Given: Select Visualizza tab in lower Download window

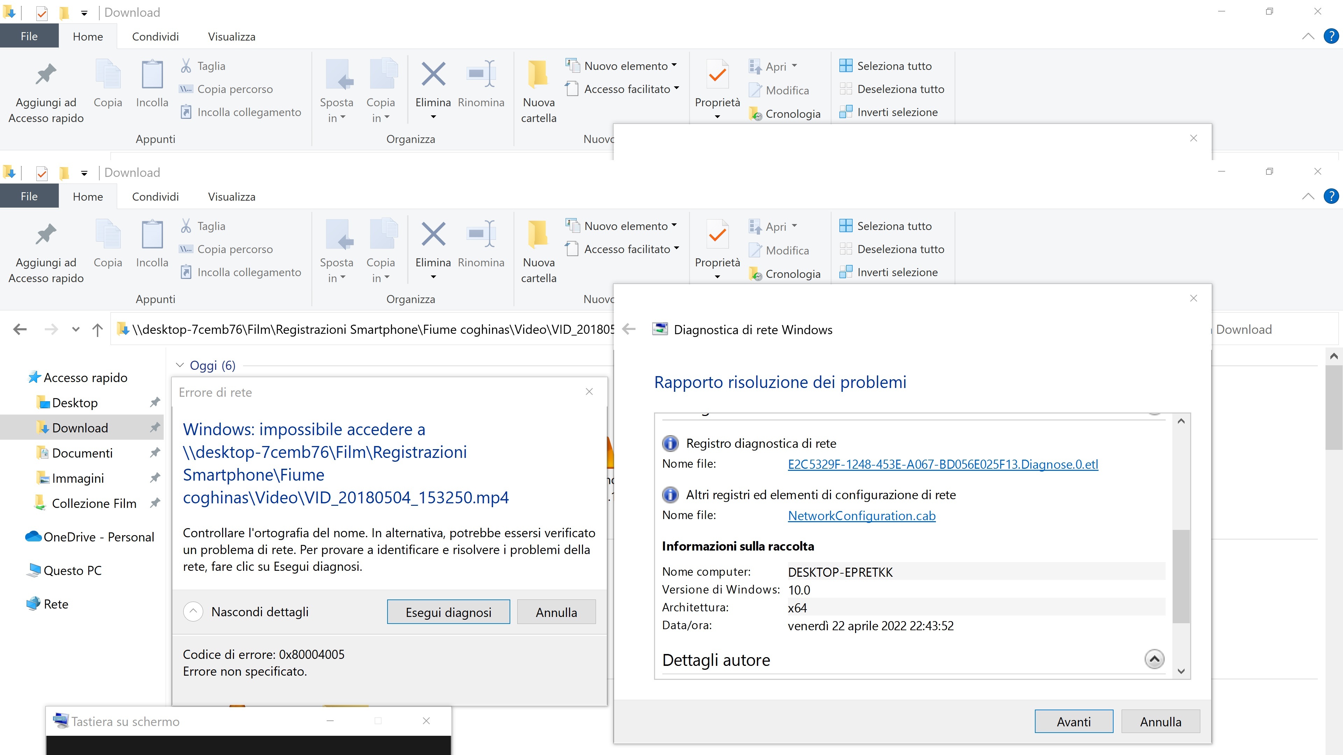Looking at the screenshot, I should 232,196.
